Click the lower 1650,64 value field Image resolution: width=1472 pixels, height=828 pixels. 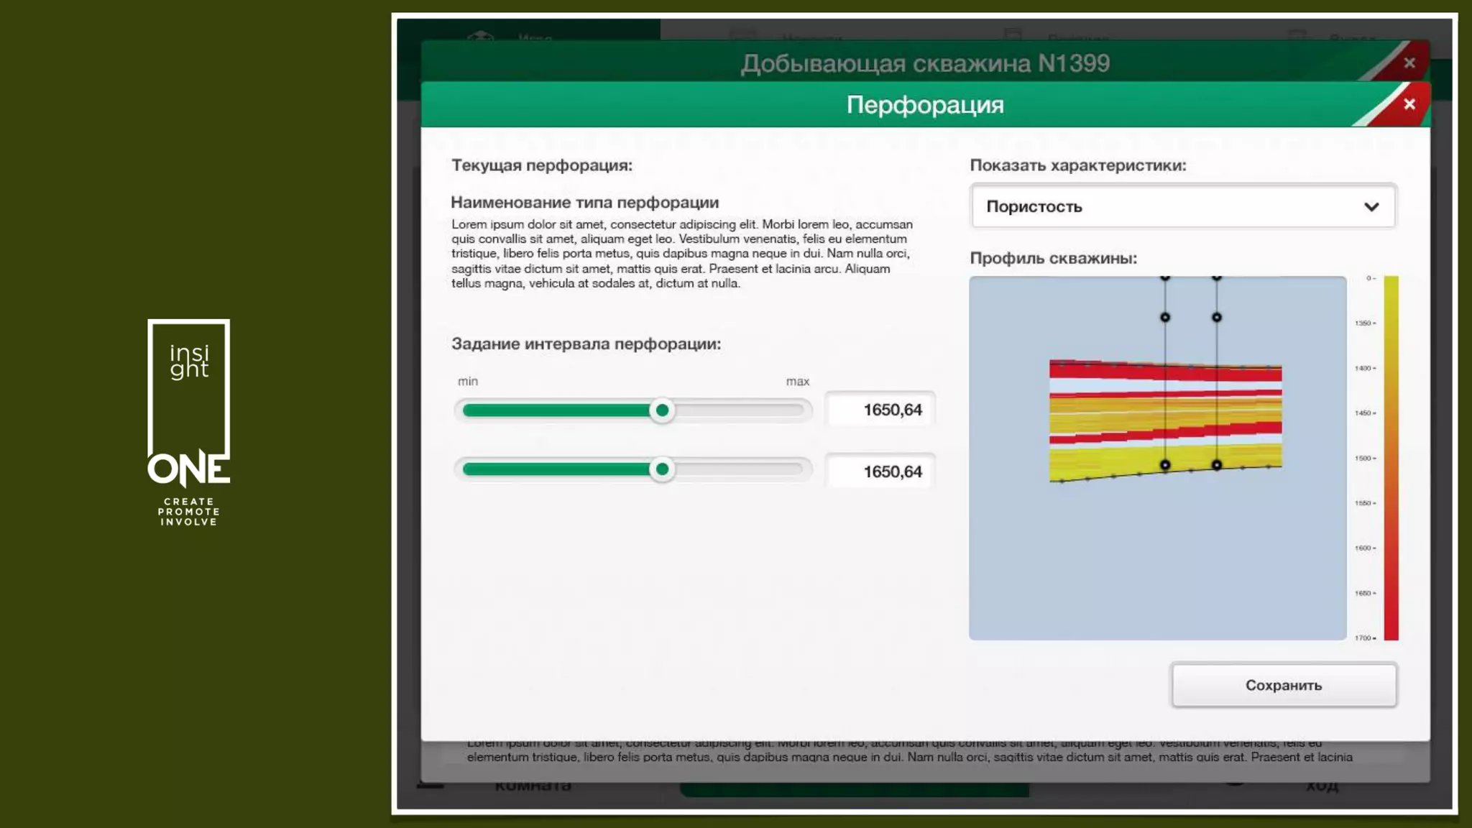[x=880, y=471]
